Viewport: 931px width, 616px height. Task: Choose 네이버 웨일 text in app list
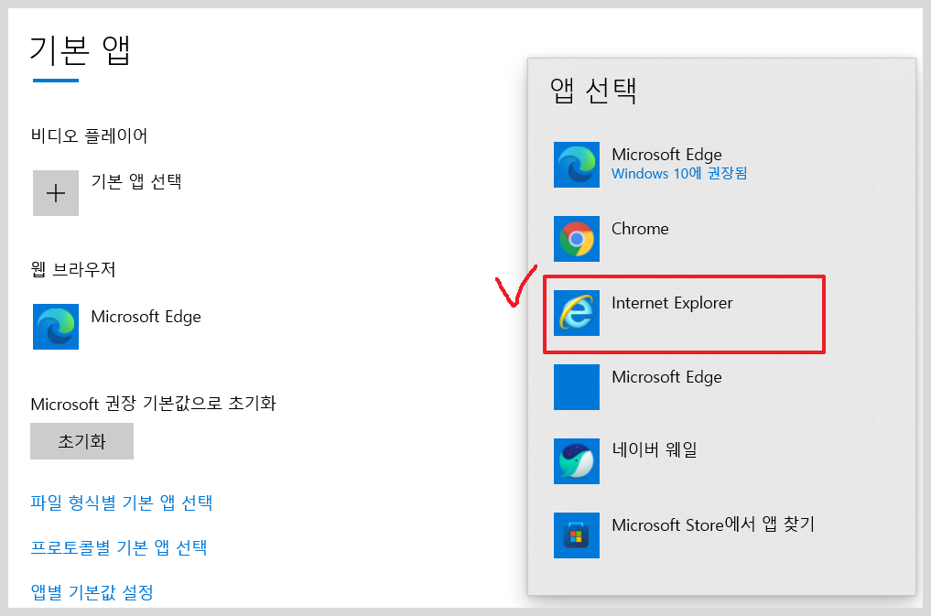tap(655, 449)
